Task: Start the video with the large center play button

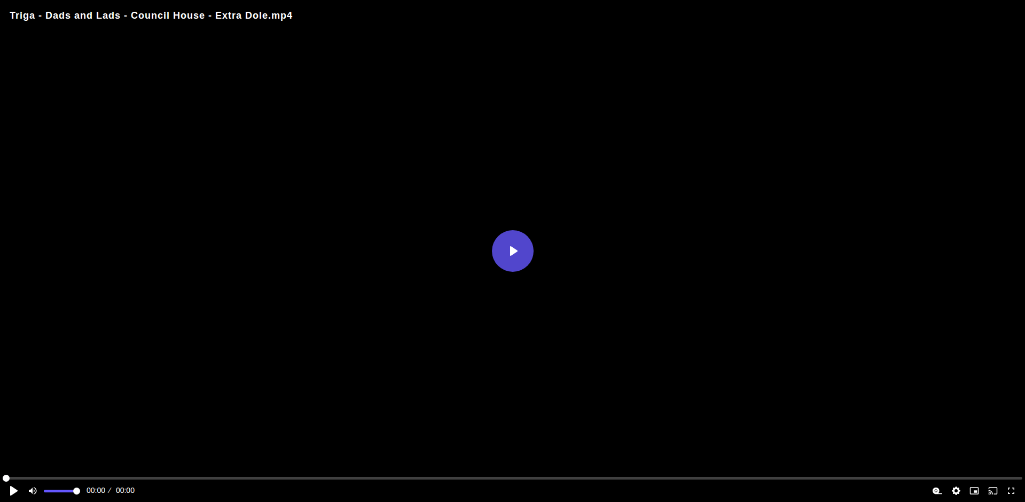Action: (x=513, y=251)
